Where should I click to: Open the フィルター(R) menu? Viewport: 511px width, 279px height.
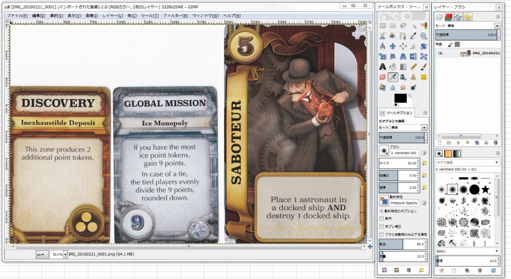(x=175, y=15)
